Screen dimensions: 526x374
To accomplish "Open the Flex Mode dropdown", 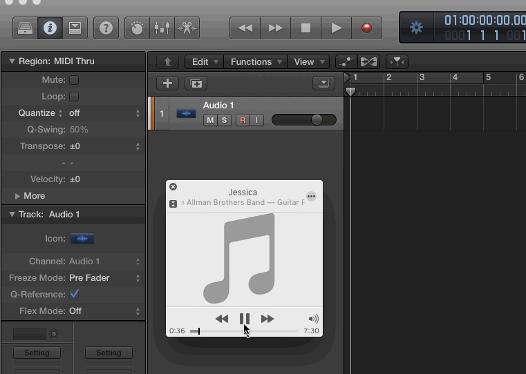I will (104, 311).
